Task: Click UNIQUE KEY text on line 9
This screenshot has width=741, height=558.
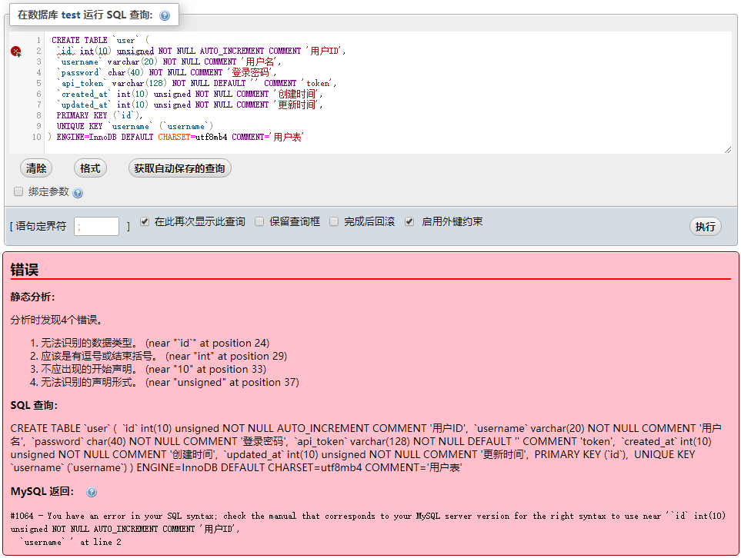Action: tap(79, 126)
